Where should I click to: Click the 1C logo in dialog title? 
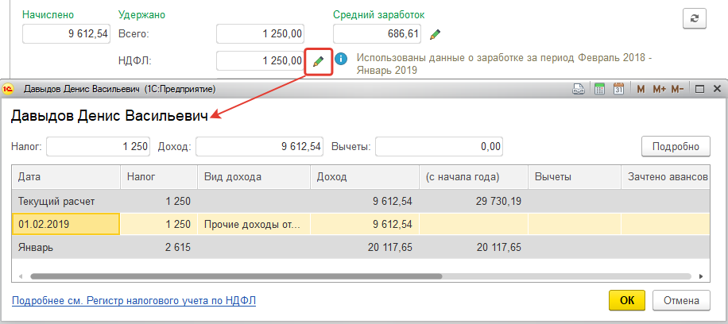tap(10, 89)
